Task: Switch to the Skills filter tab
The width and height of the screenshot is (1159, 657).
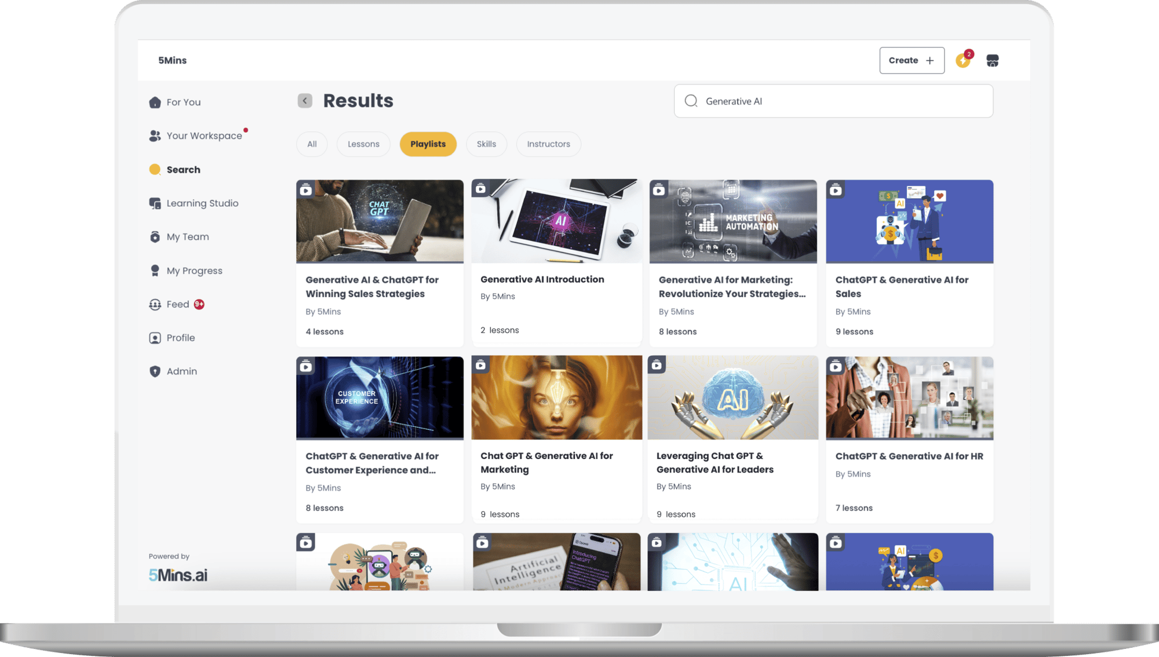Action: pyautogui.click(x=486, y=144)
